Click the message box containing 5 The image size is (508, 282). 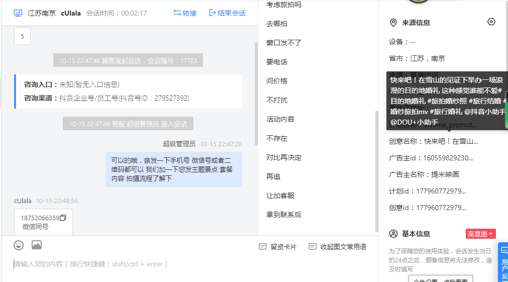(x=22, y=36)
